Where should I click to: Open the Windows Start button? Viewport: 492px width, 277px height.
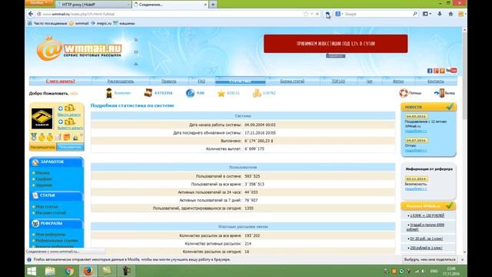pos(32,271)
